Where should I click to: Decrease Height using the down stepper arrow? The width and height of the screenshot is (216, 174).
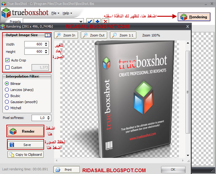click(46, 53)
